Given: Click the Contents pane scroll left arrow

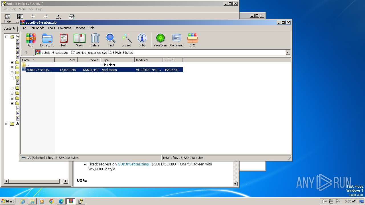Looking at the screenshot, I should coord(6,181).
